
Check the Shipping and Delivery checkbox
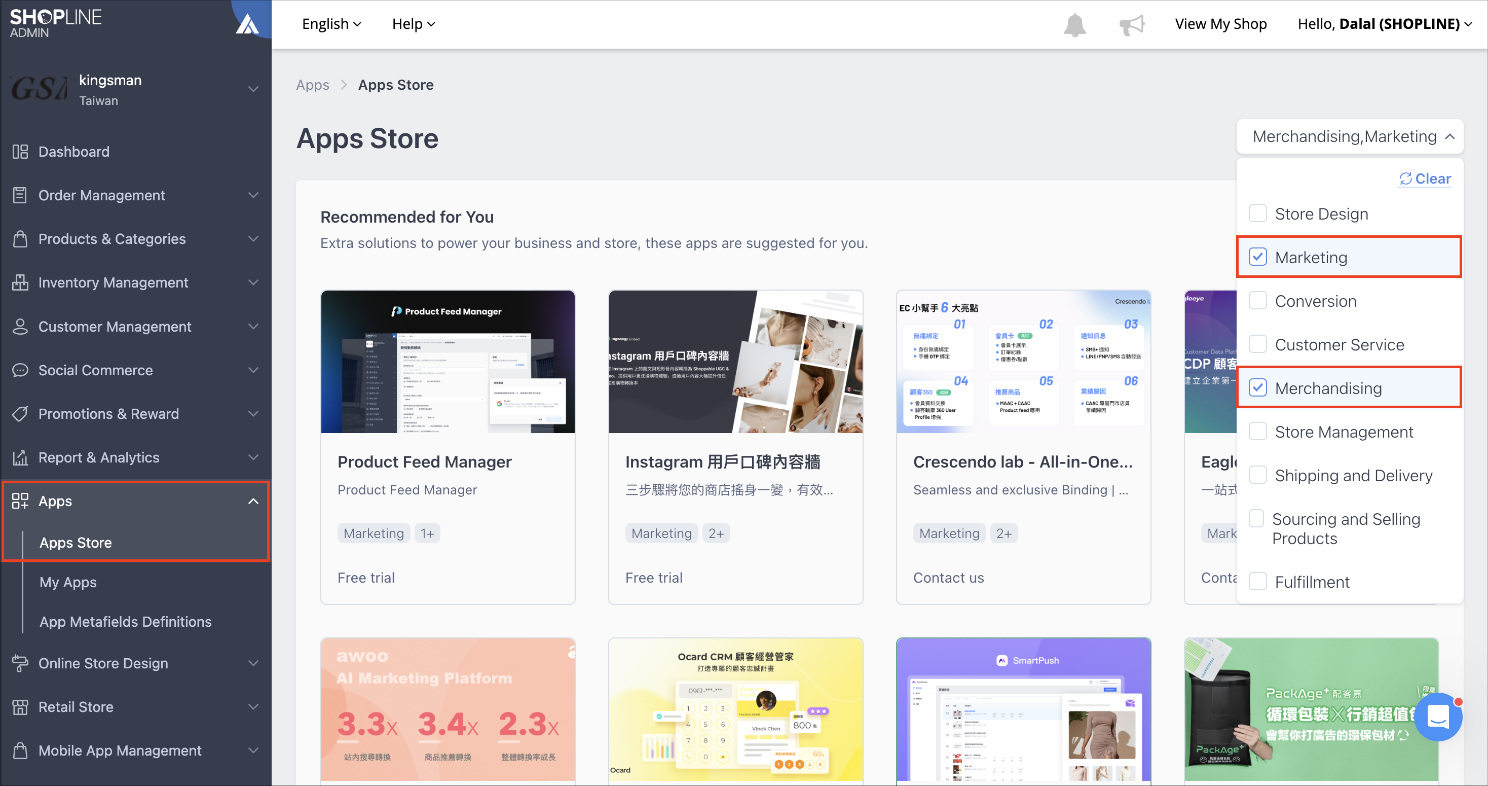[x=1257, y=475]
